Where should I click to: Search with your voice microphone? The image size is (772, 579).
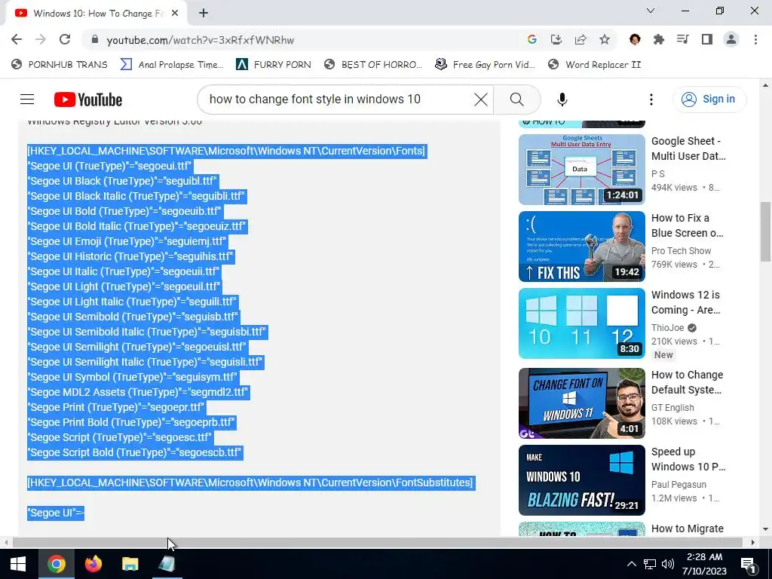(x=562, y=100)
